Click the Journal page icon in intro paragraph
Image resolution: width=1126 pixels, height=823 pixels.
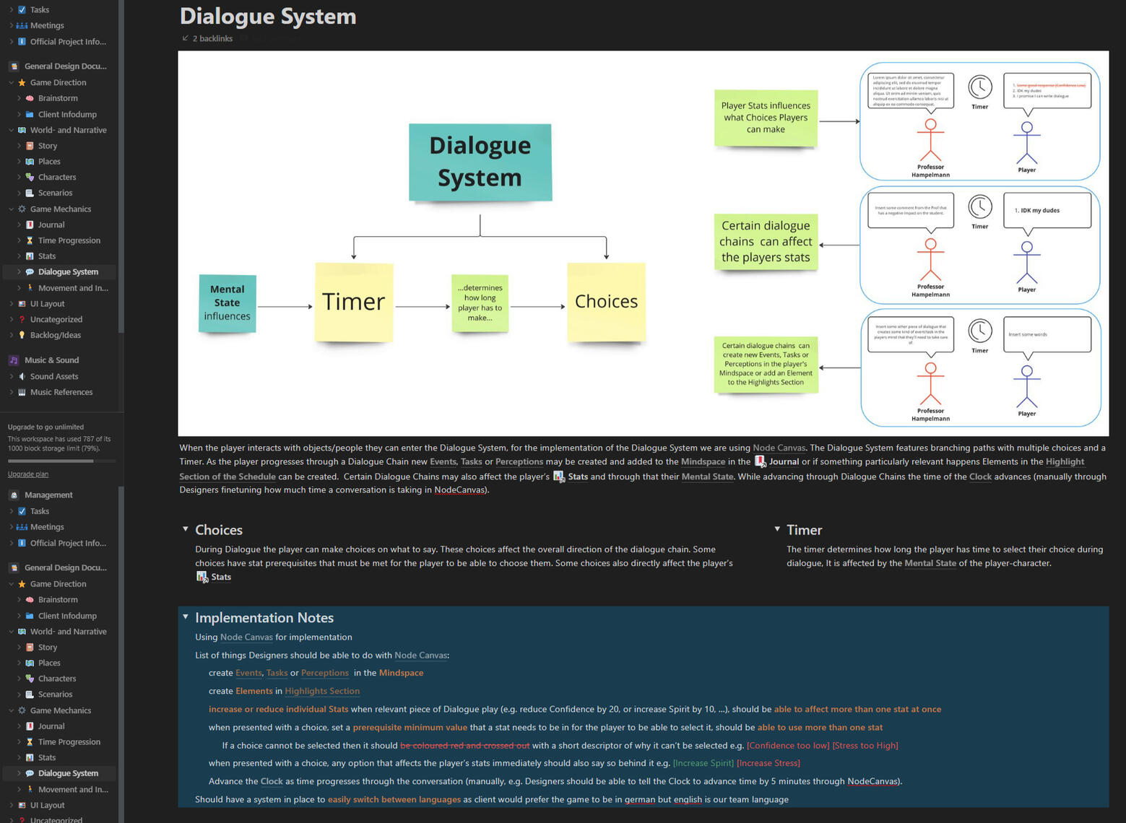click(760, 461)
